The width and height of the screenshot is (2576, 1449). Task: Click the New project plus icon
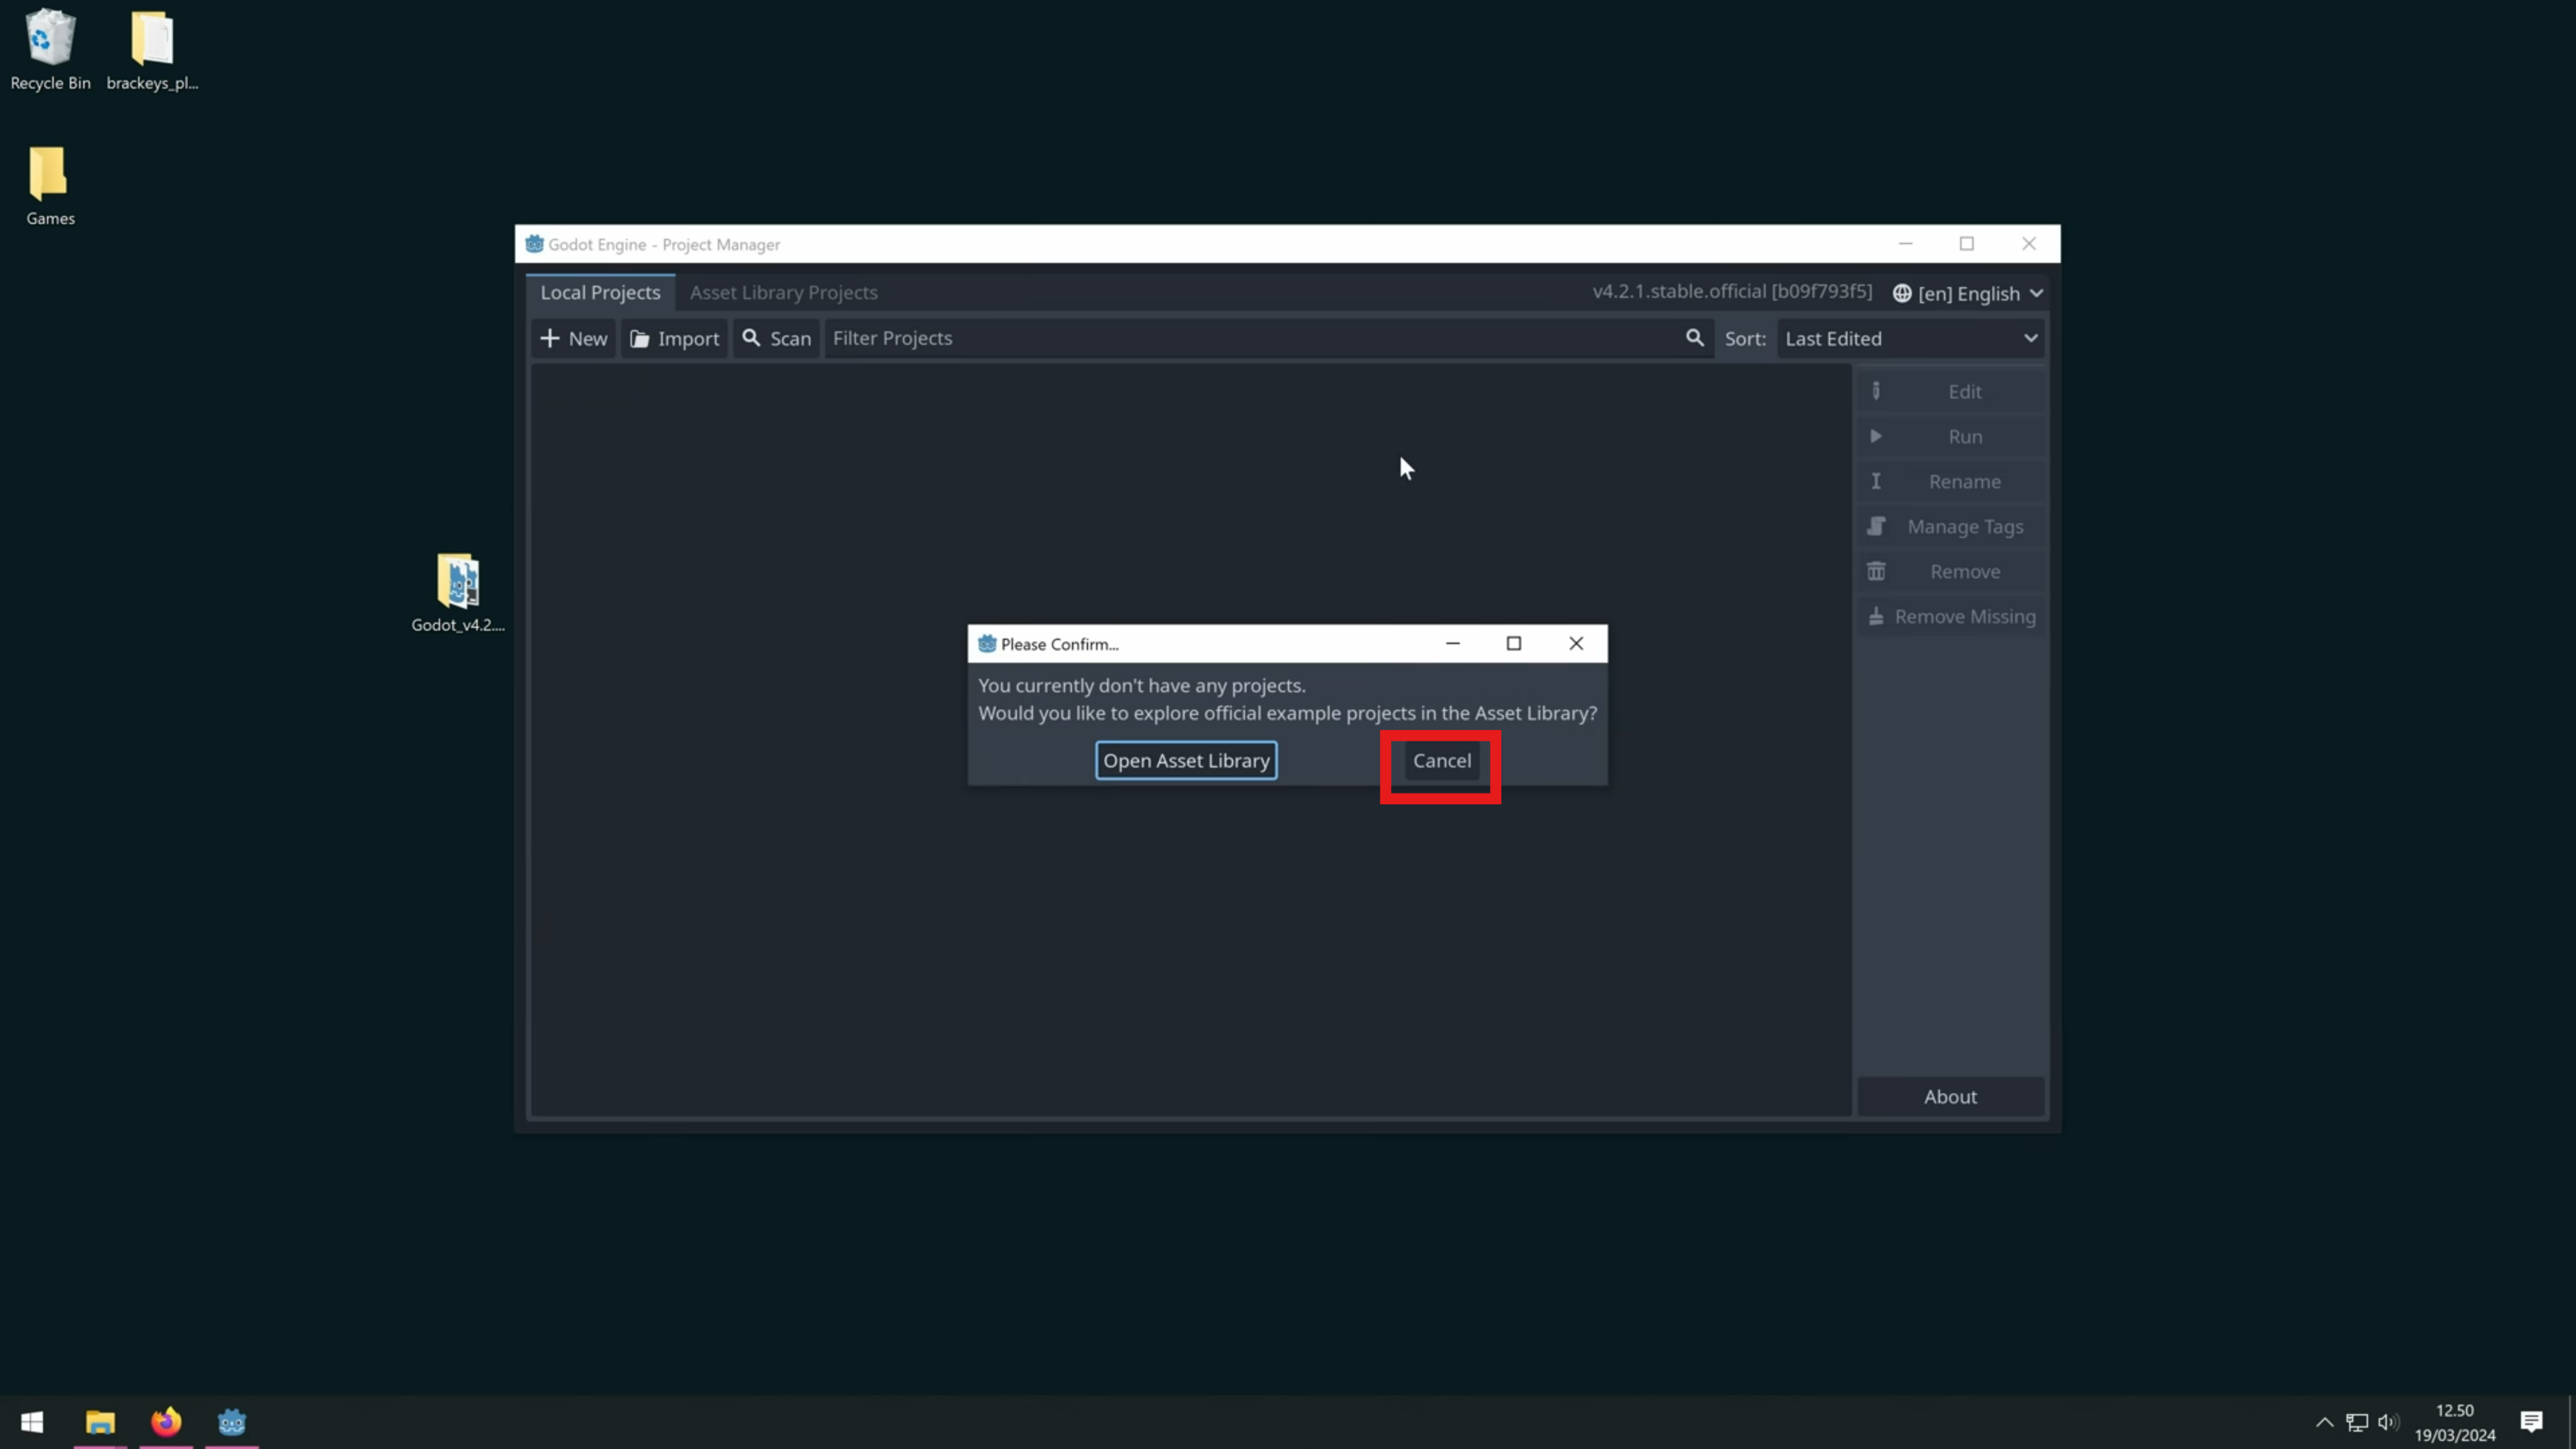click(x=550, y=338)
